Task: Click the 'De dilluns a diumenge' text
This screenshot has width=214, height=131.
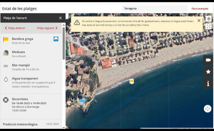Action: click(25, 107)
